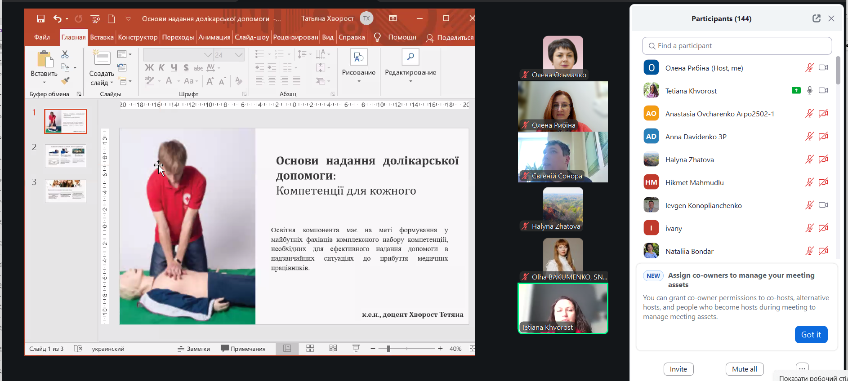Unmute Anna Davidenko 3P microphone
848x381 pixels.
[809, 137]
